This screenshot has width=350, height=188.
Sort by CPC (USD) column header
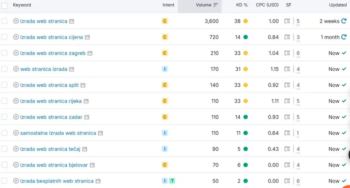click(267, 5)
